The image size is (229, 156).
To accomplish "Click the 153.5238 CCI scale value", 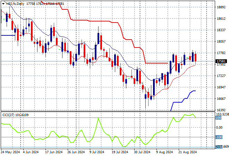I will (222, 114).
